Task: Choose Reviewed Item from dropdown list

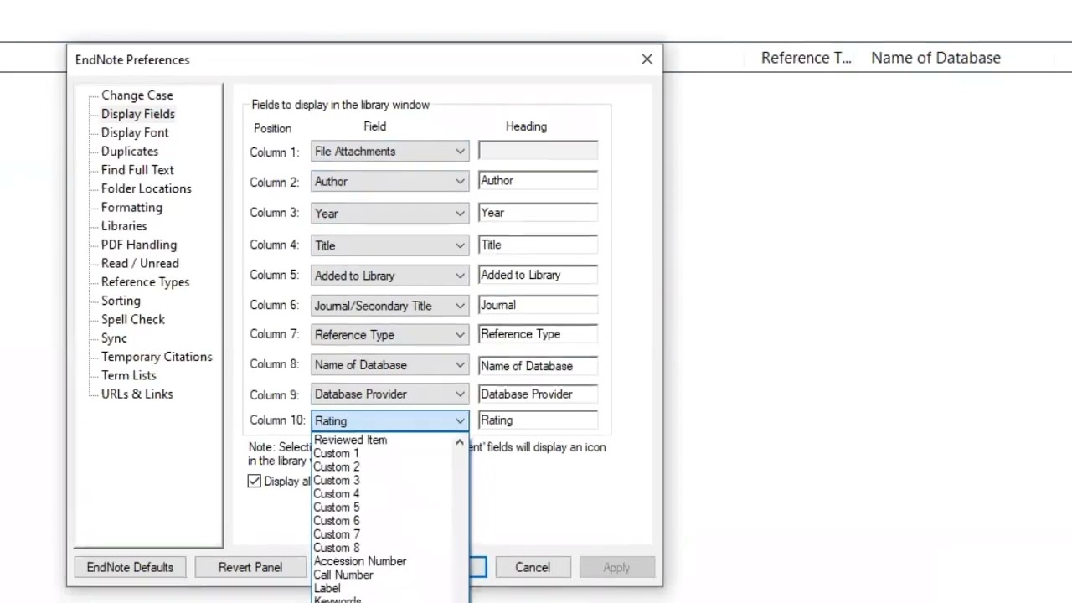Action: (382, 440)
